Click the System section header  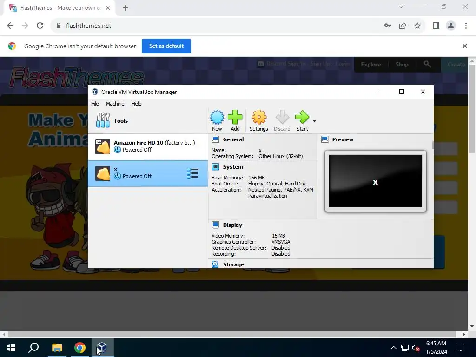click(233, 167)
